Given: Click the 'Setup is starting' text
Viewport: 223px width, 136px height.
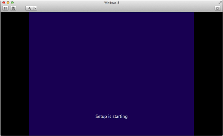Looking at the screenshot, I should click(111, 116).
